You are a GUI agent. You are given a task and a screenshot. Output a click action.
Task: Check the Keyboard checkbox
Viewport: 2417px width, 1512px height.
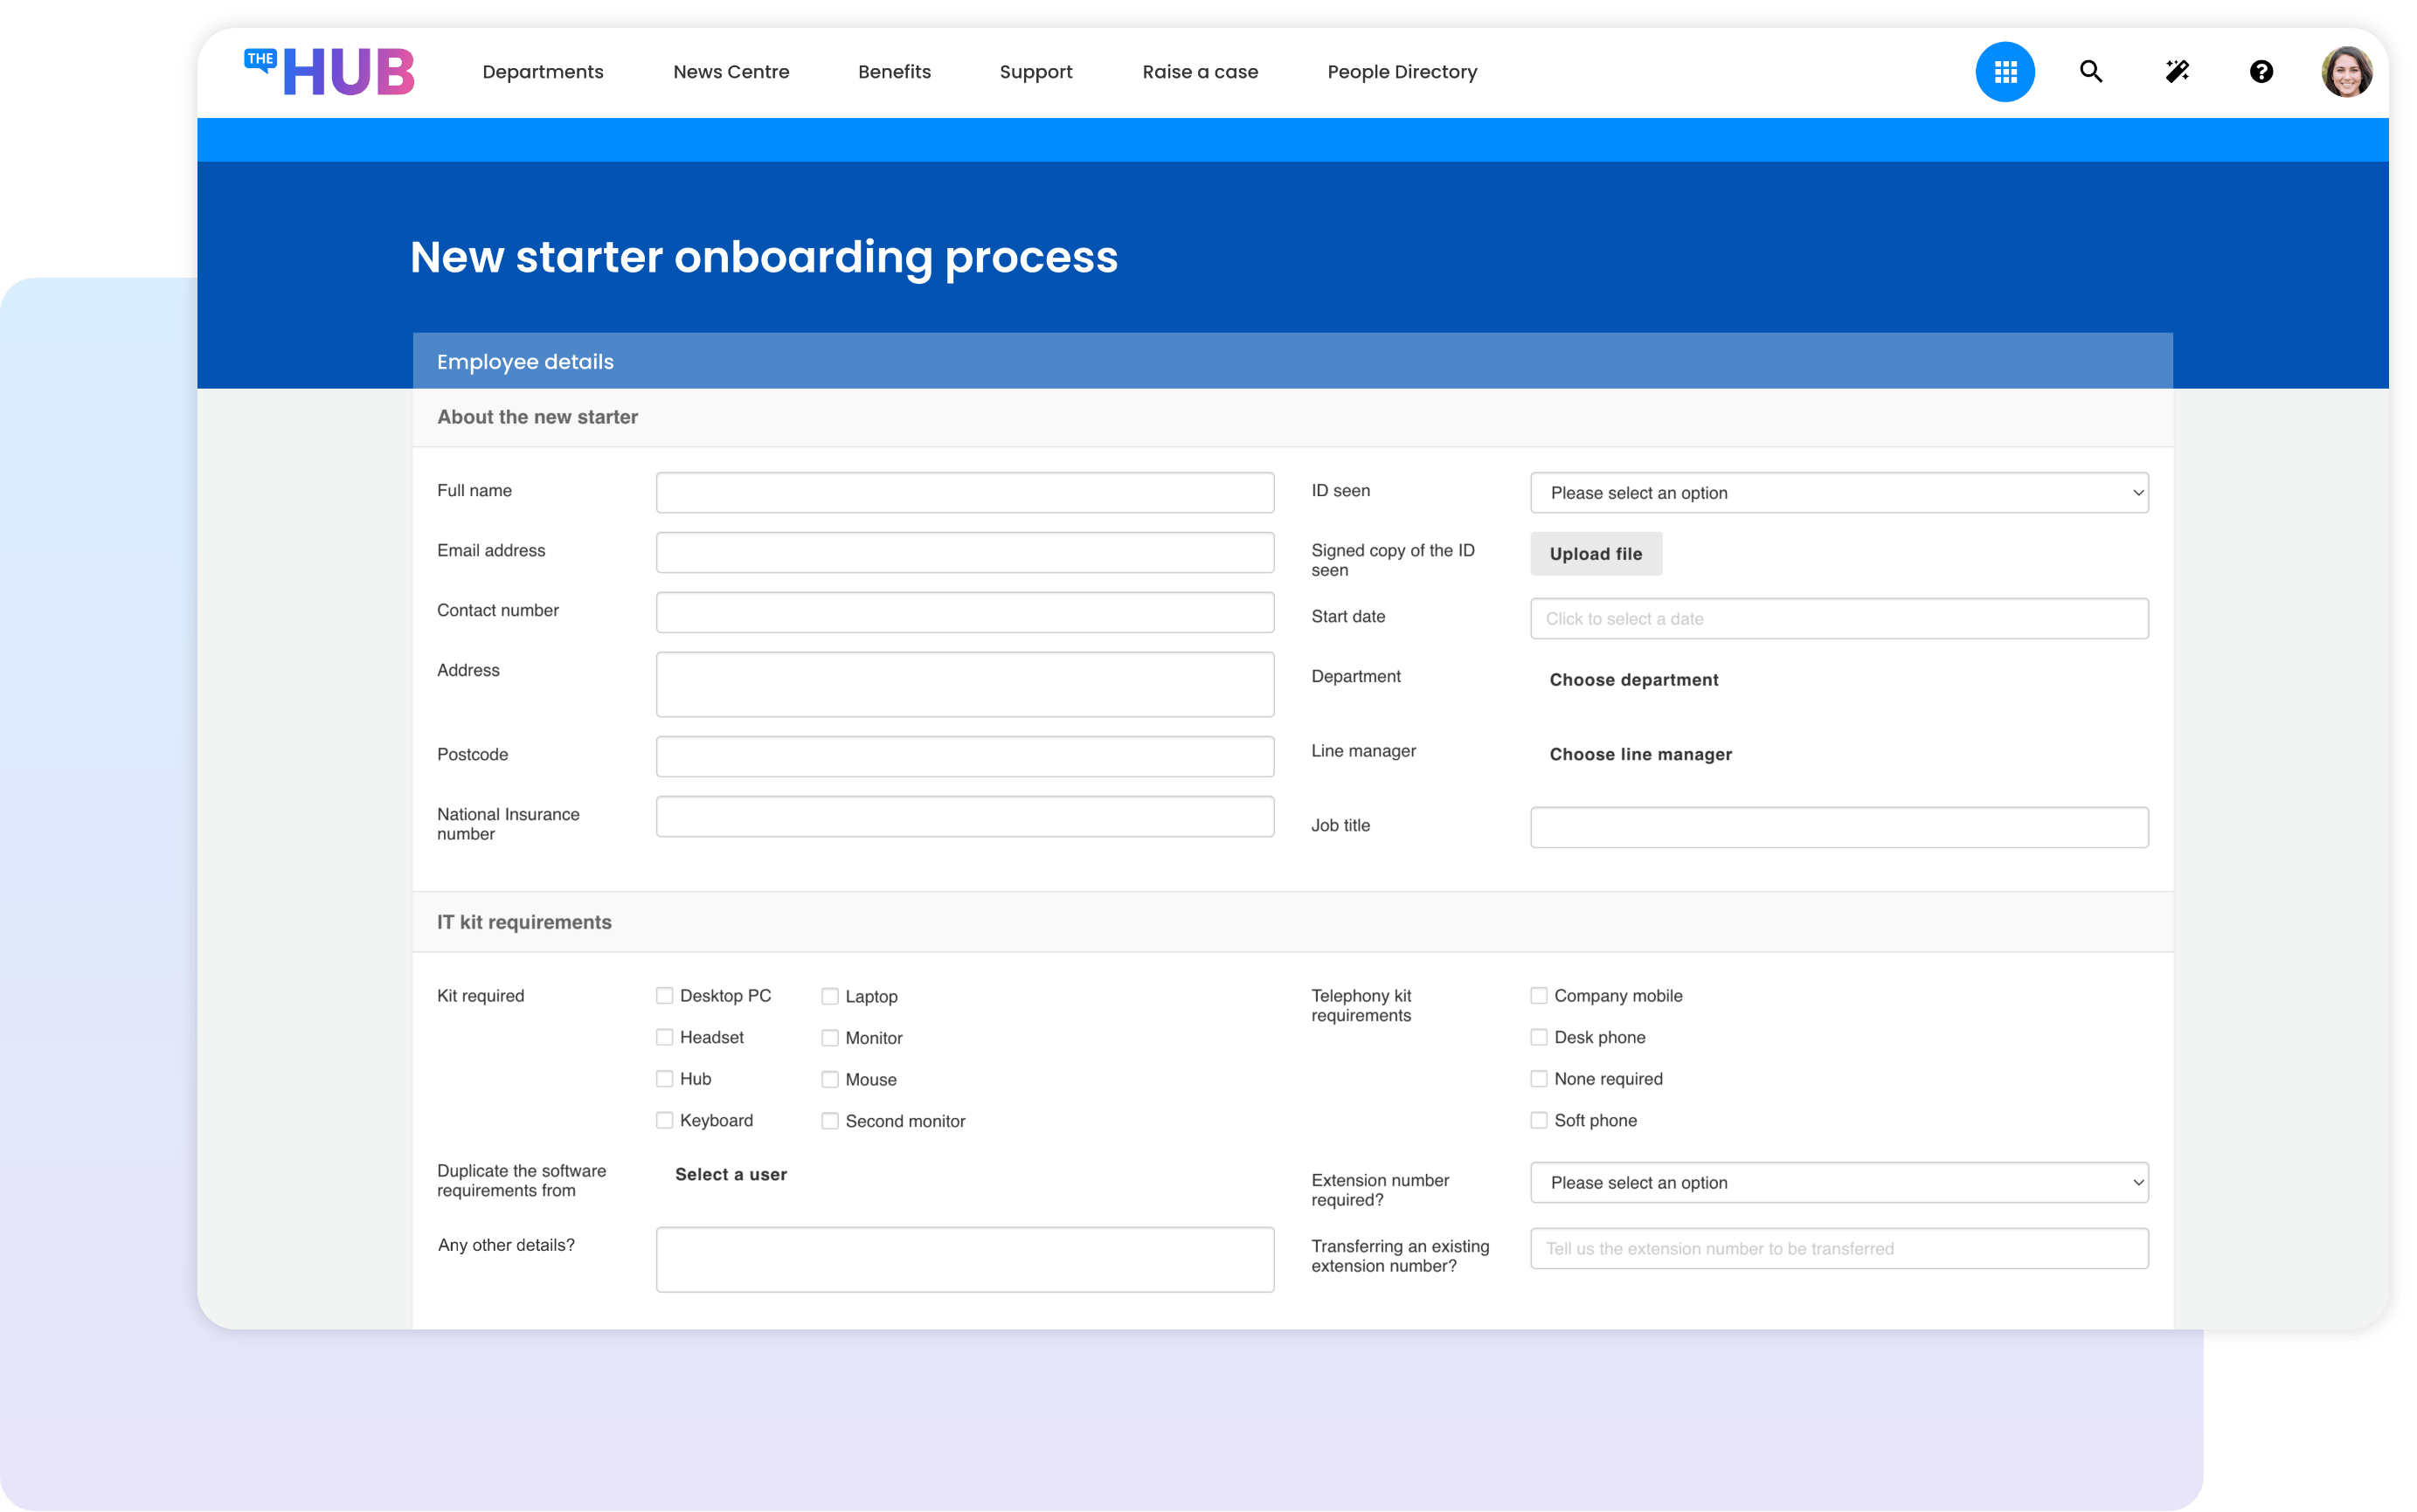[664, 1120]
